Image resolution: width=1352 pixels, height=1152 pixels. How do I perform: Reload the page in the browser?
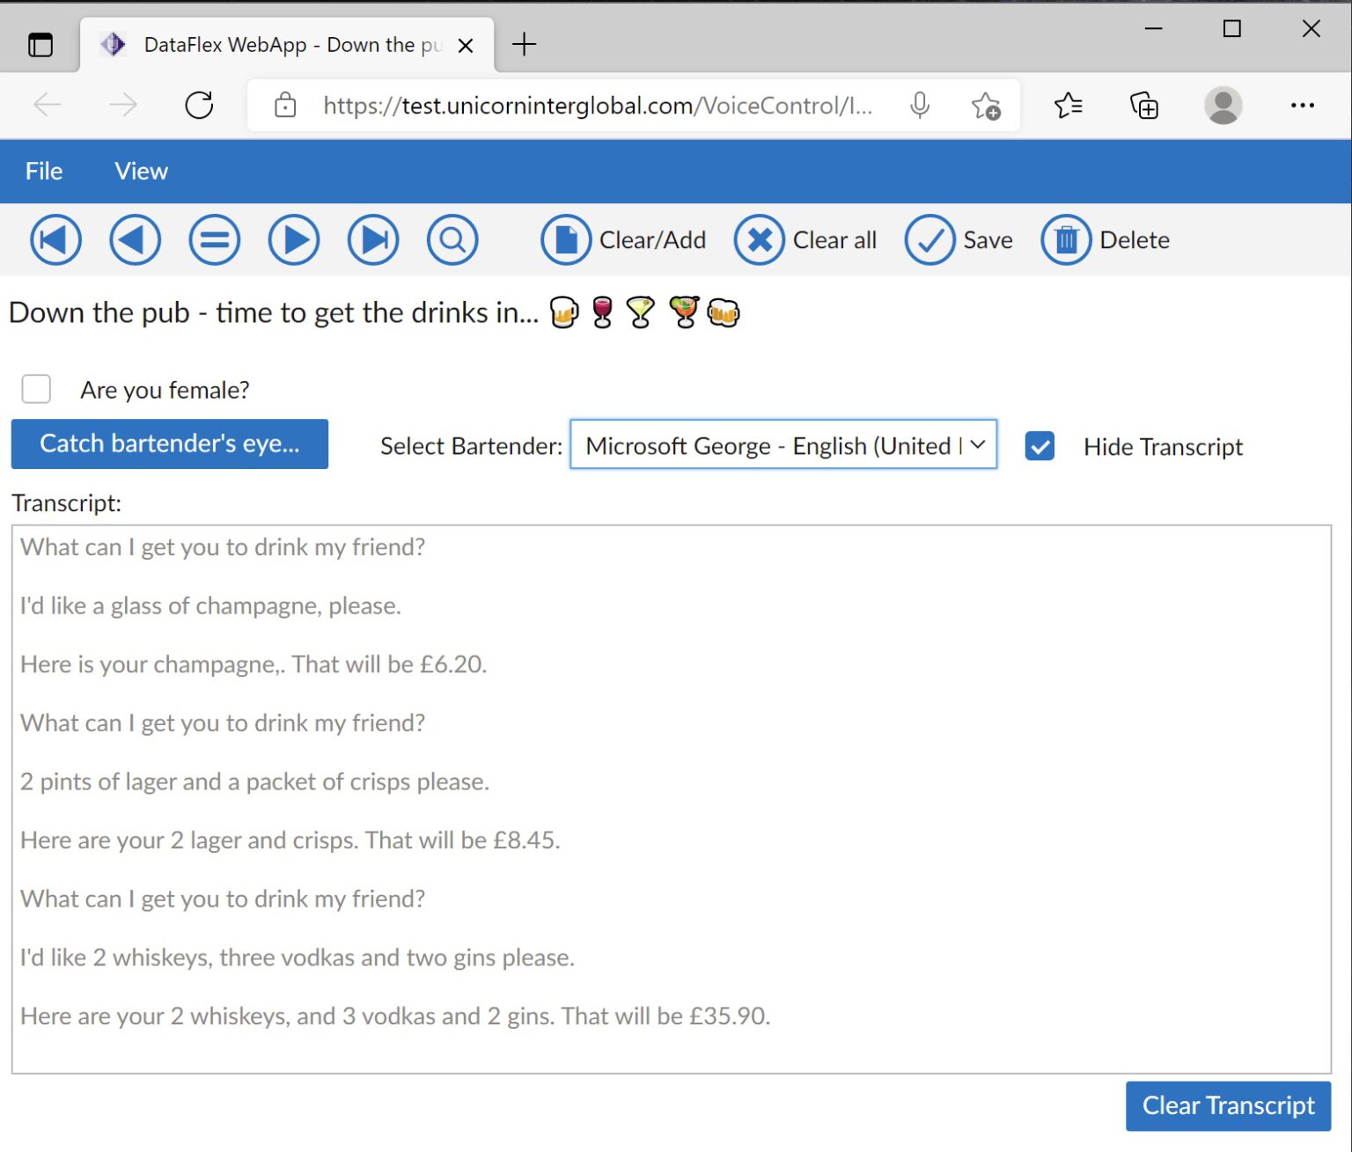[199, 106]
